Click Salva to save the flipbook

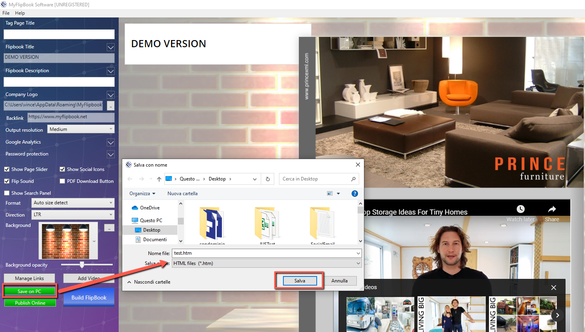point(299,280)
